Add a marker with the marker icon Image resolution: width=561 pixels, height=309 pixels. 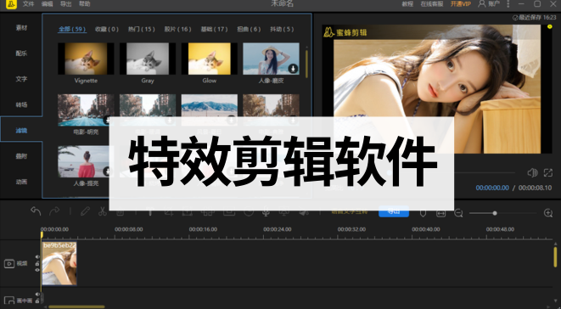[423, 213]
